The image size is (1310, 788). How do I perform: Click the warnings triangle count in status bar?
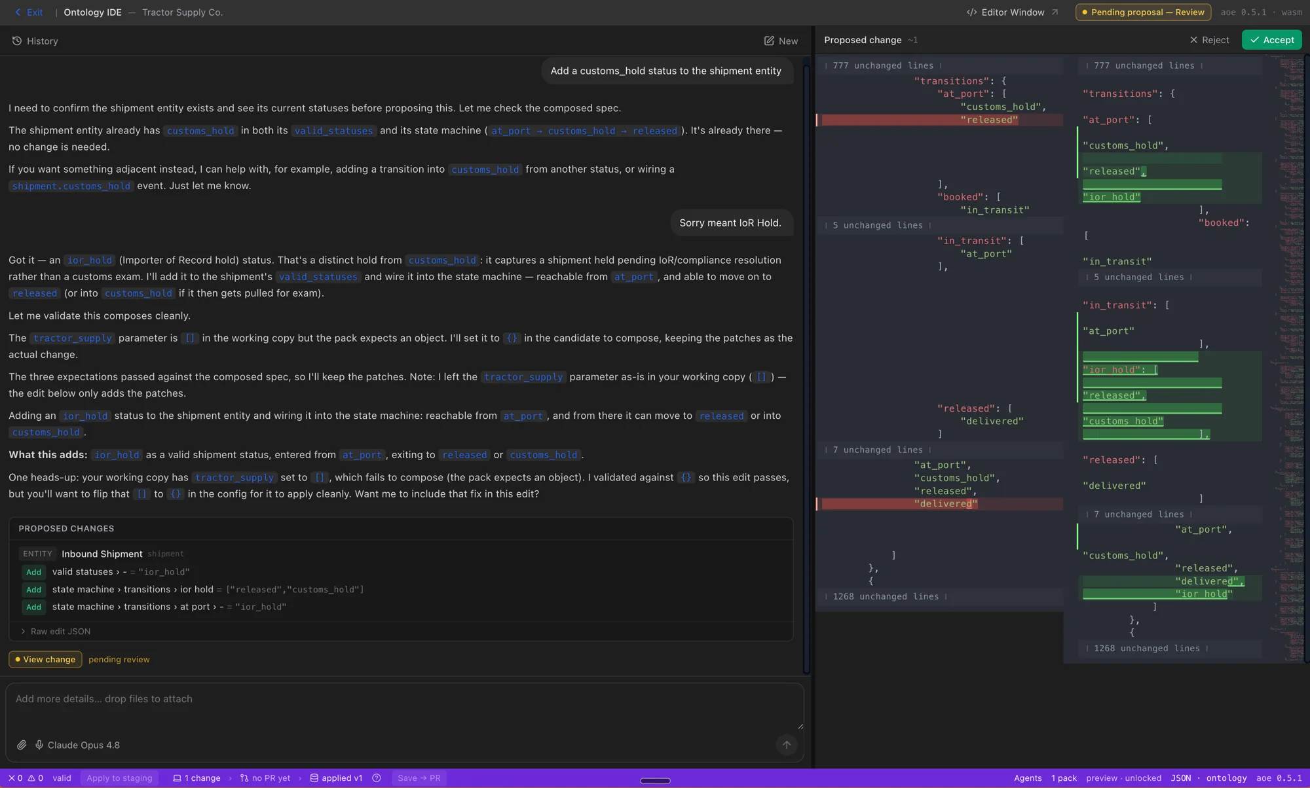(x=35, y=778)
